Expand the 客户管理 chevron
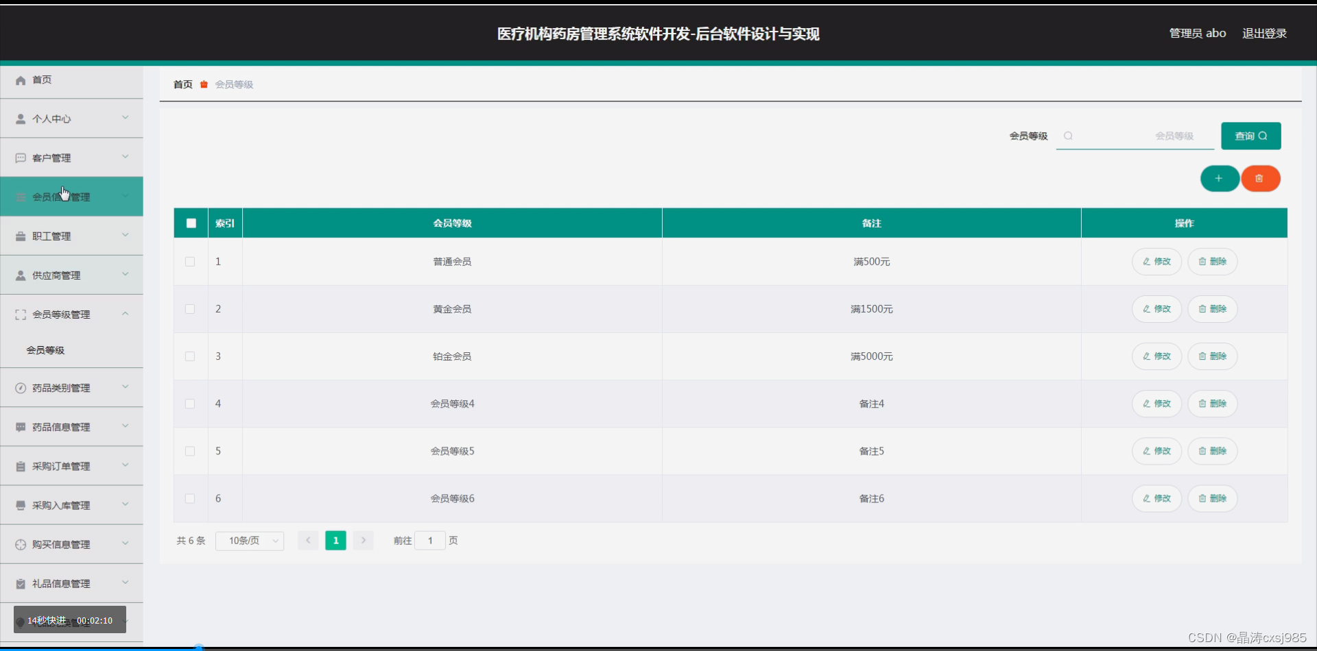The width and height of the screenshot is (1317, 651). [x=126, y=157]
